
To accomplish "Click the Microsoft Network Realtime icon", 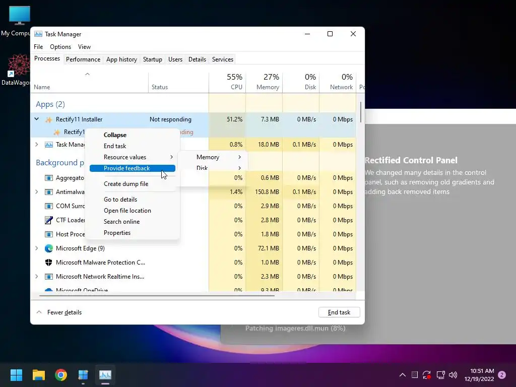I will pos(49,277).
